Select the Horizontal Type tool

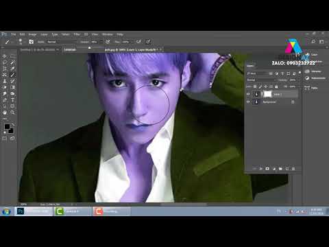pyautogui.click(x=12, y=100)
